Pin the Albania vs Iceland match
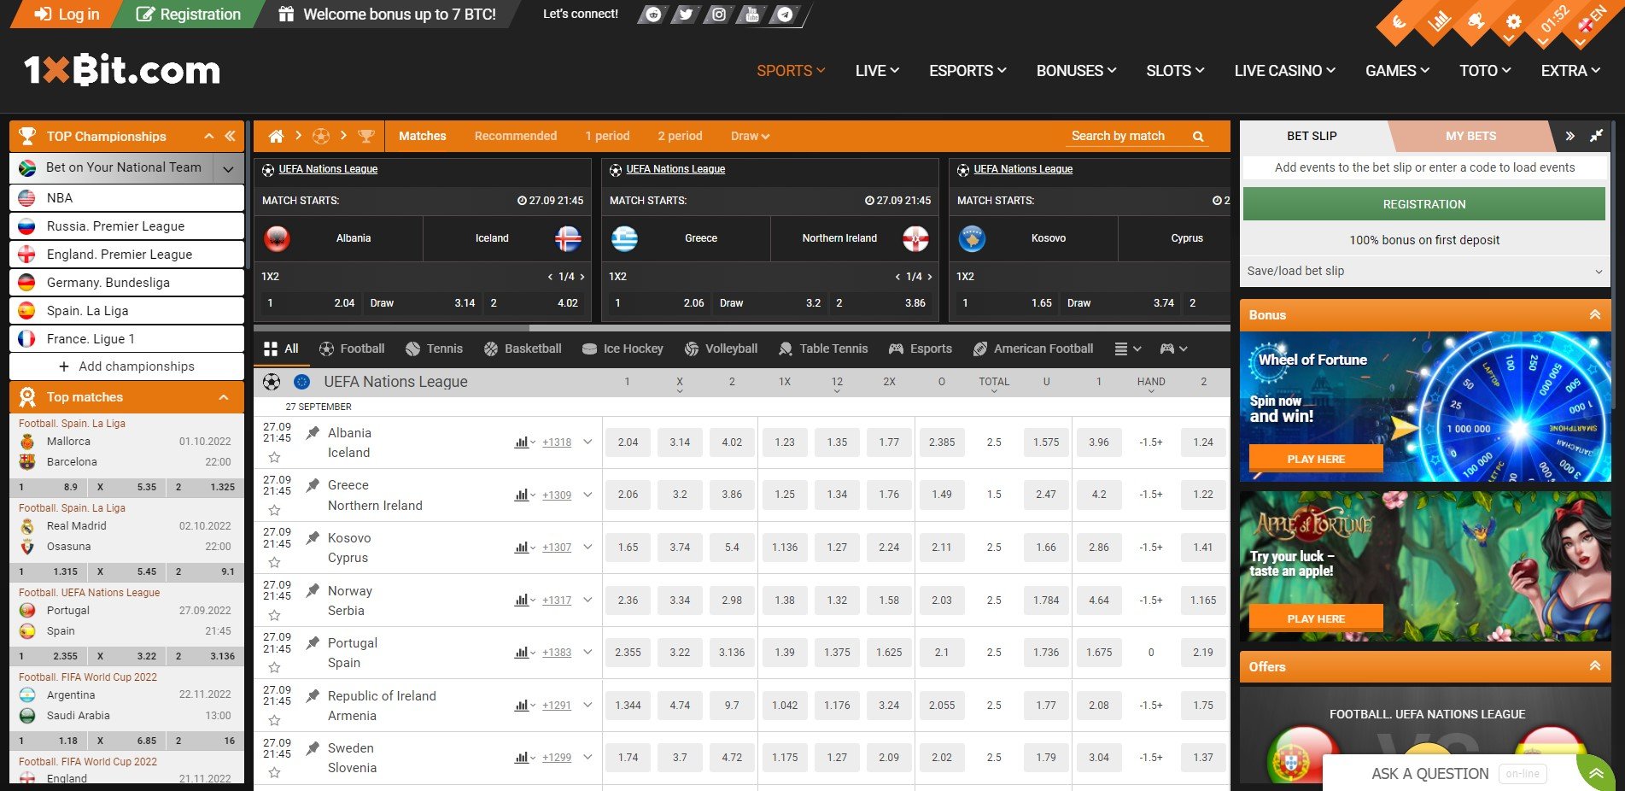The width and height of the screenshot is (1625, 791). coord(313,432)
